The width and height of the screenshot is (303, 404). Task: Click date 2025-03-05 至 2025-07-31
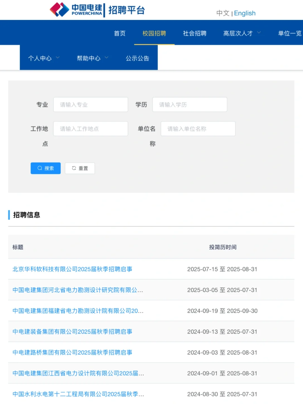click(222, 290)
